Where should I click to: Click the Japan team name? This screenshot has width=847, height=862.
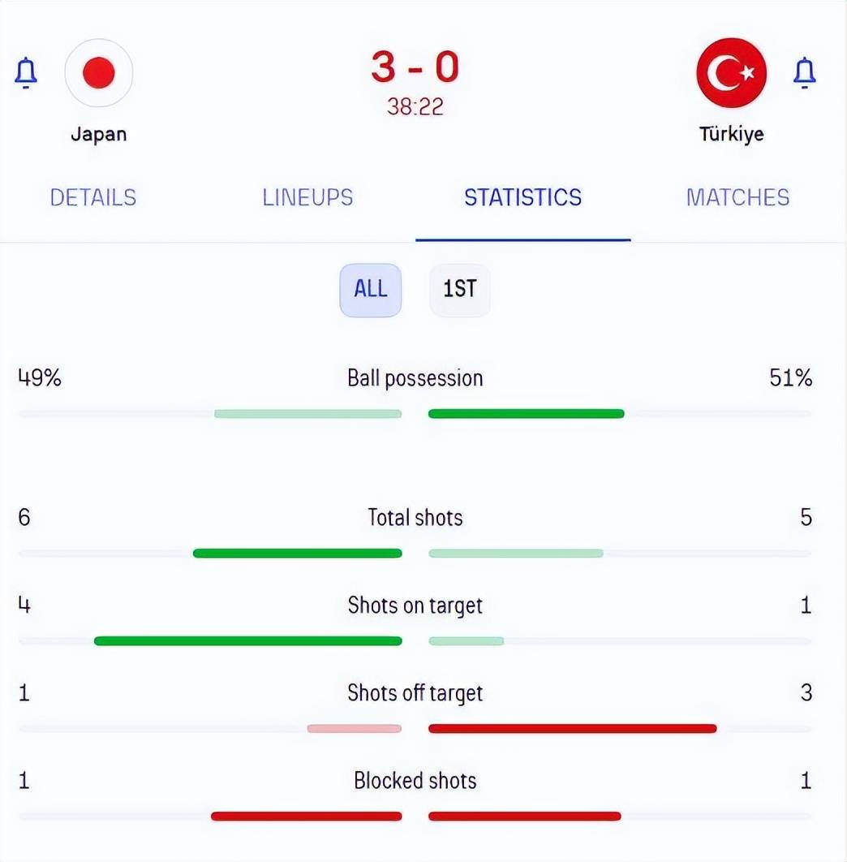[99, 134]
